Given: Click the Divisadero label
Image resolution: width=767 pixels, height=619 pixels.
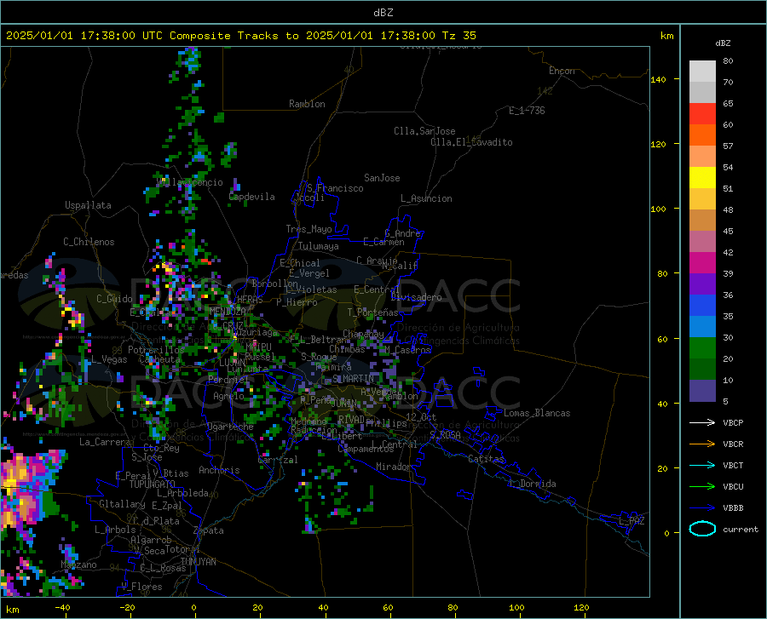Looking at the screenshot, I should tap(416, 297).
